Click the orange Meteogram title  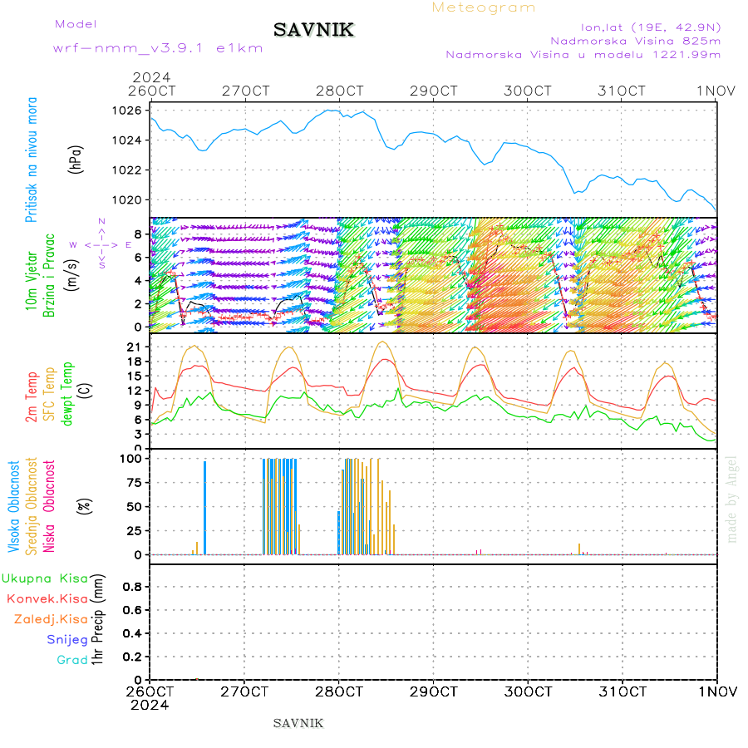coord(483,7)
